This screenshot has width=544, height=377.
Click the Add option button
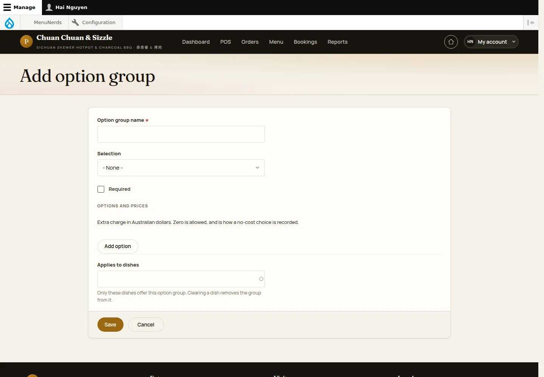(x=118, y=247)
